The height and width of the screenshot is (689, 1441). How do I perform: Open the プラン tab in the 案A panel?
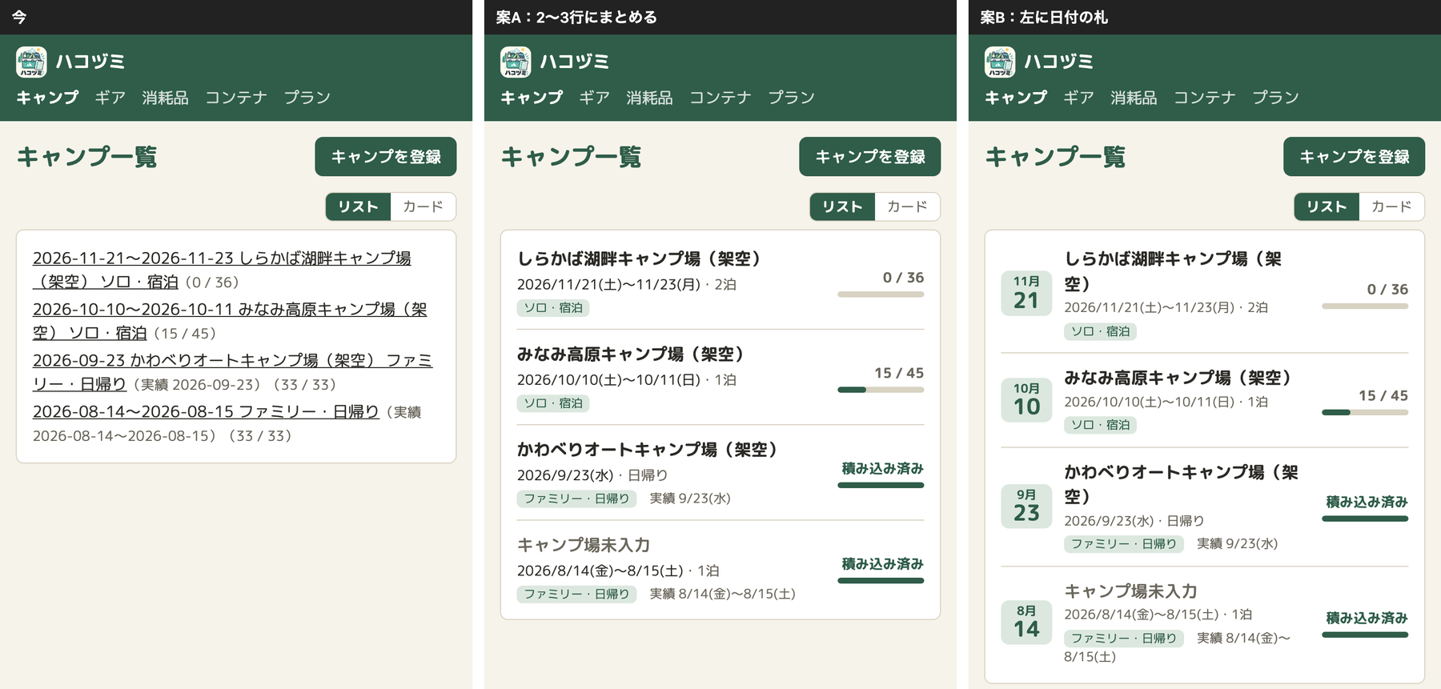(x=791, y=98)
